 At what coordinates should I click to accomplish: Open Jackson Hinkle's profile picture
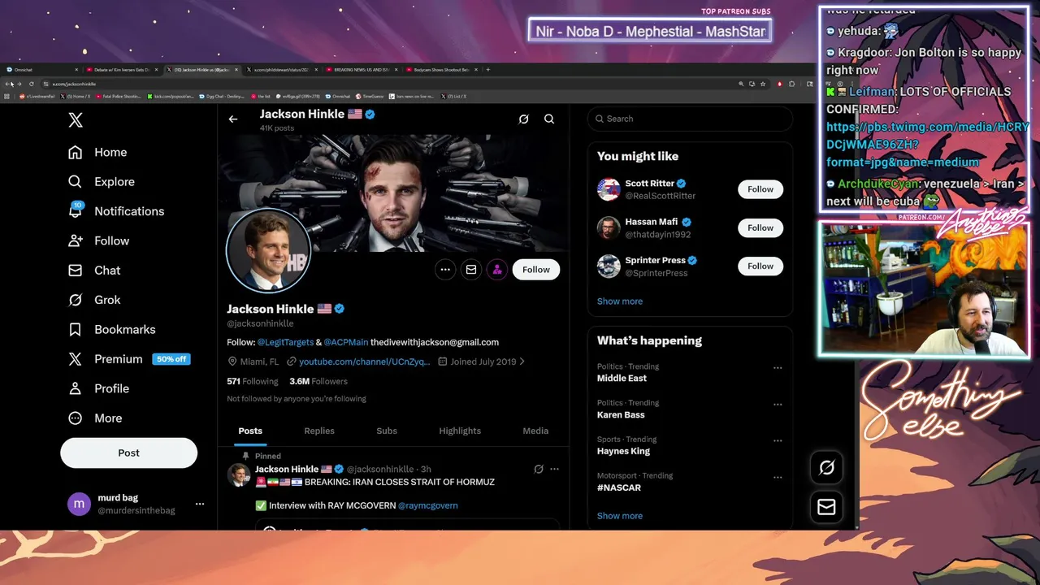[x=268, y=250]
